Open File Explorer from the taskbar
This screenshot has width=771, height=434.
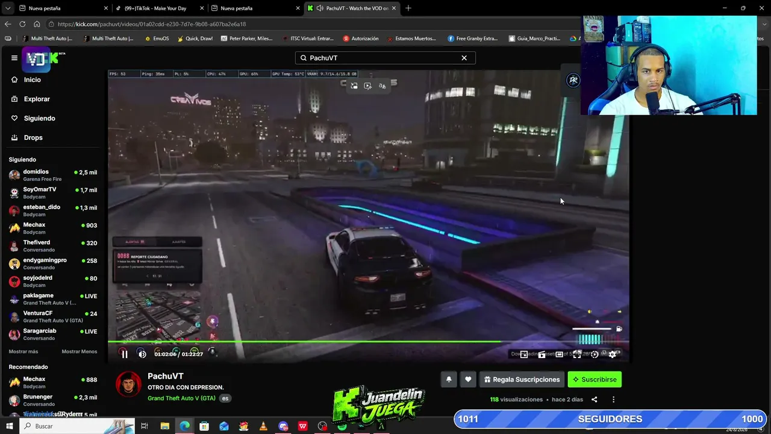pos(164,426)
